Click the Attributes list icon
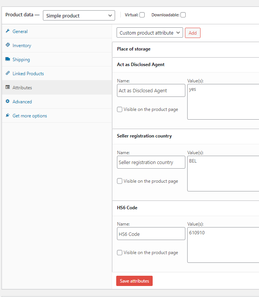The width and height of the screenshot is (259, 297). click(8, 87)
